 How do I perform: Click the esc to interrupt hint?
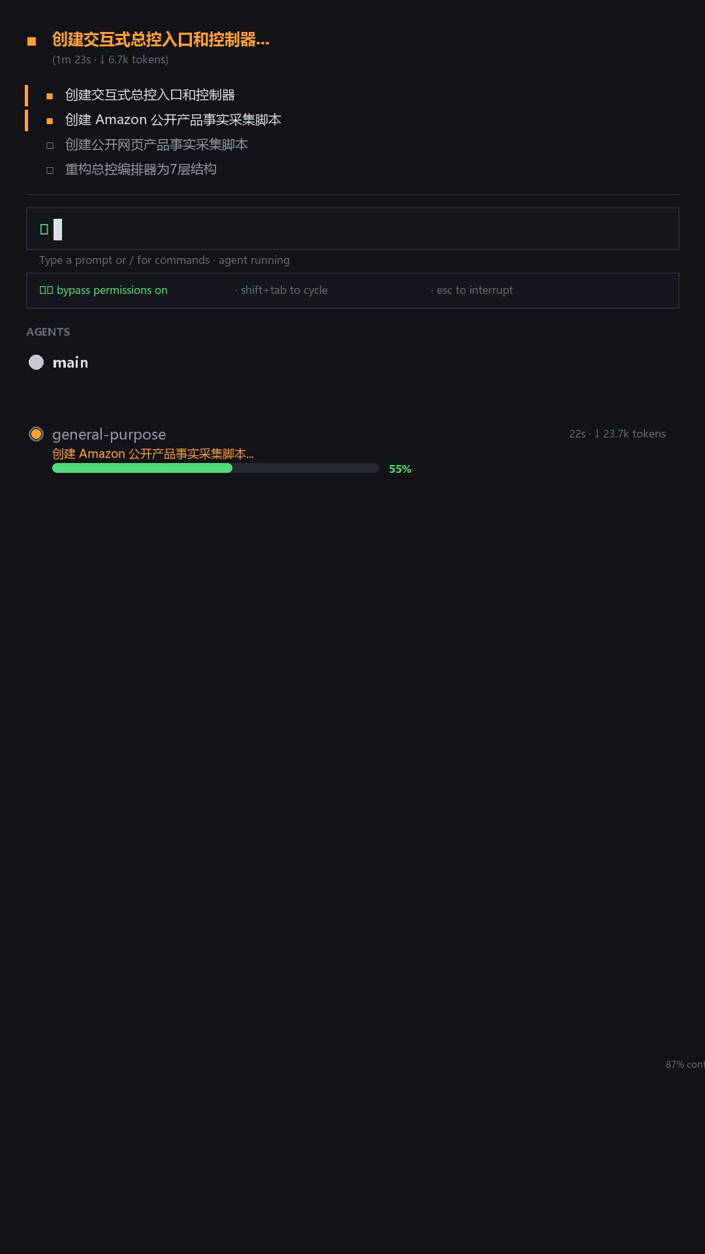(x=472, y=290)
